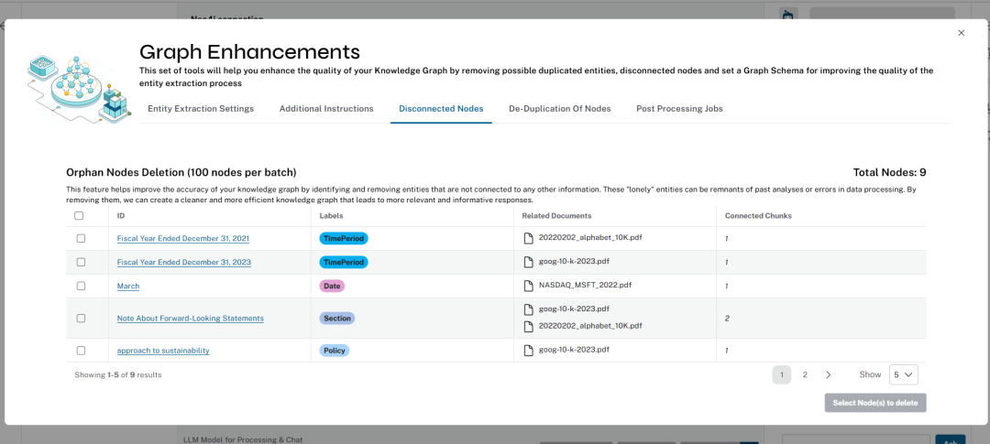Go to next page with chevron arrow
The image size is (990, 444).
click(x=829, y=374)
